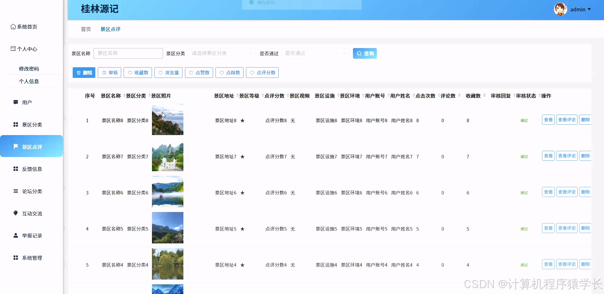Click the trash icon on 删除 button

(79, 73)
